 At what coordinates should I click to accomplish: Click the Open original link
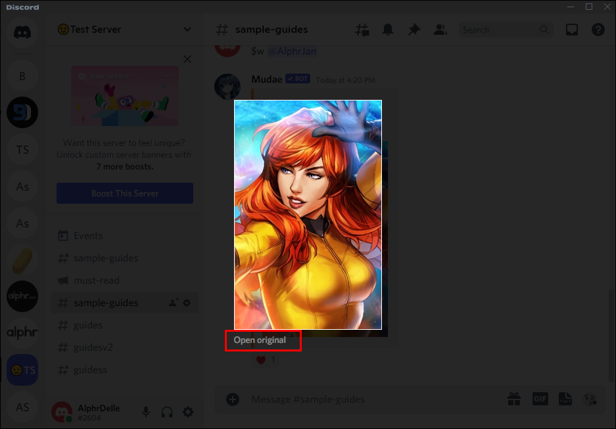260,340
